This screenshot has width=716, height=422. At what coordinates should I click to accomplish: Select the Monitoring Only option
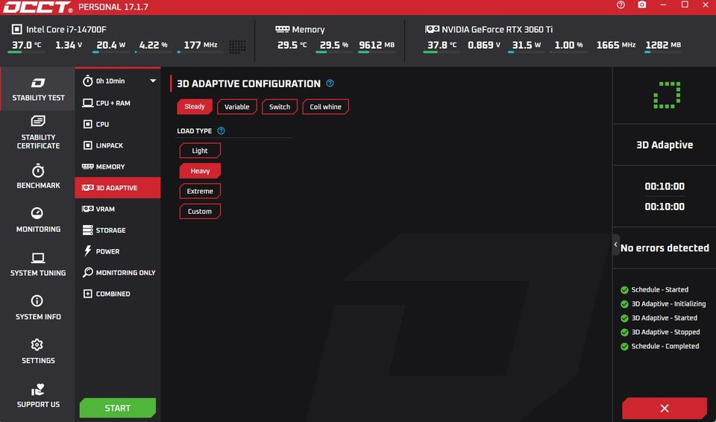click(x=118, y=273)
